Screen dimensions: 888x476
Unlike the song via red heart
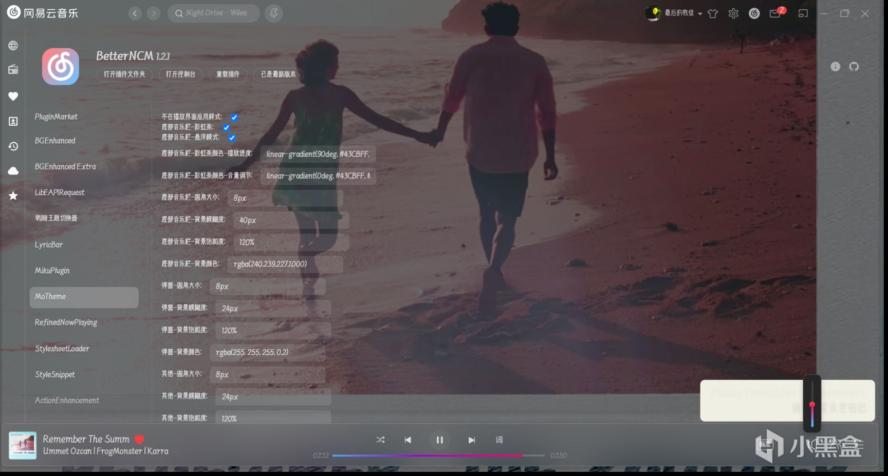[139, 440]
